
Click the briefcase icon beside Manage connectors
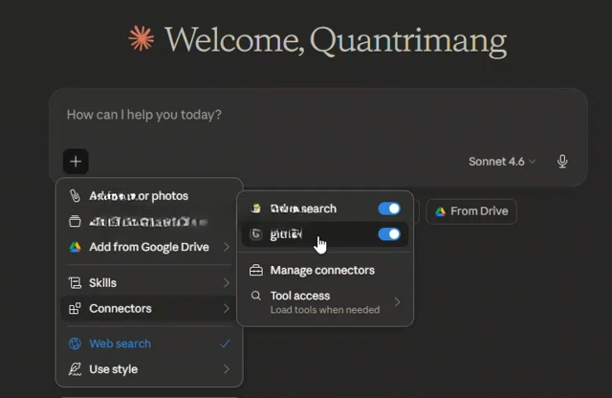click(256, 271)
